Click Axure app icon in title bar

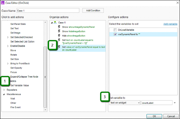click(x=3, y=3)
